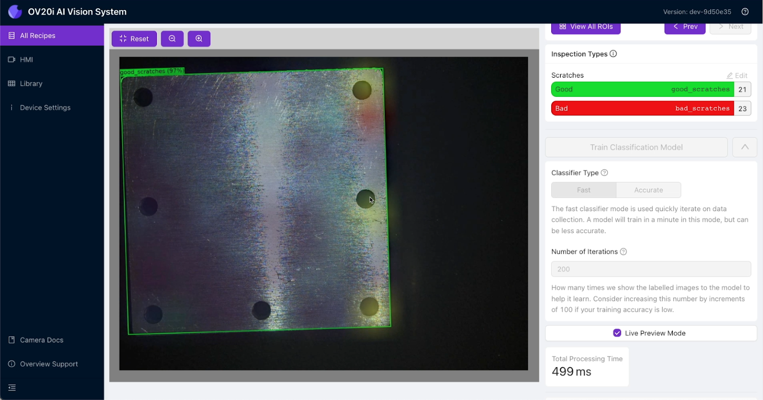Collapse the sidebar with the menu-fold icon
Screen dimensions: 763x400
coord(12,388)
